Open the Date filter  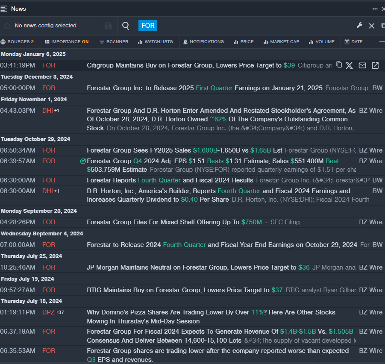click(x=353, y=42)
